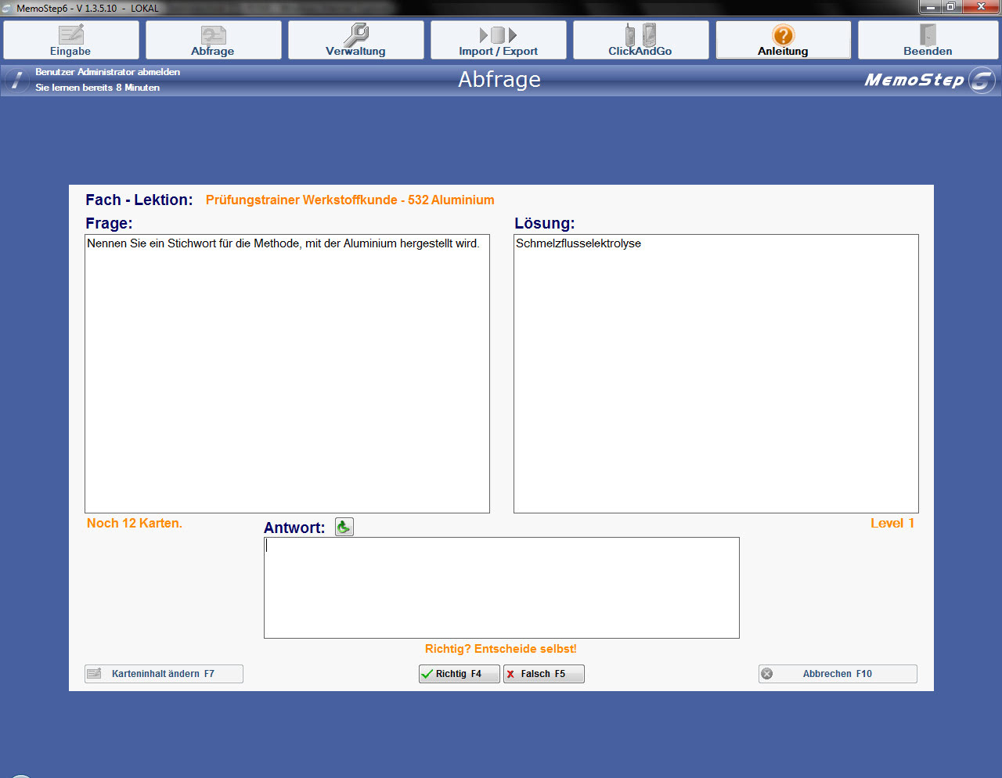Mark answer as correct with Richtig F4
Image resolution: width=1002 pixels, height=778 pixels.
(459, 674)
